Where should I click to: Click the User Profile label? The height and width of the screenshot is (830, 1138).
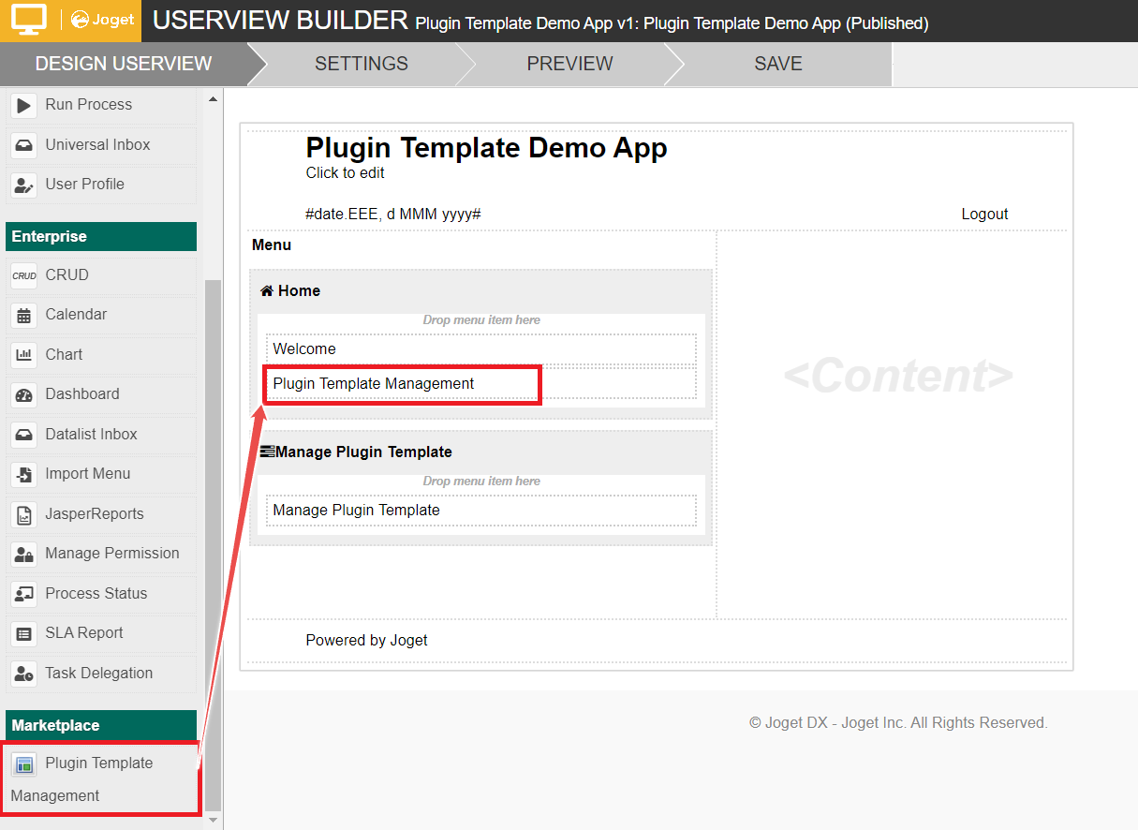pyautogui.click(x=84, y=185)
